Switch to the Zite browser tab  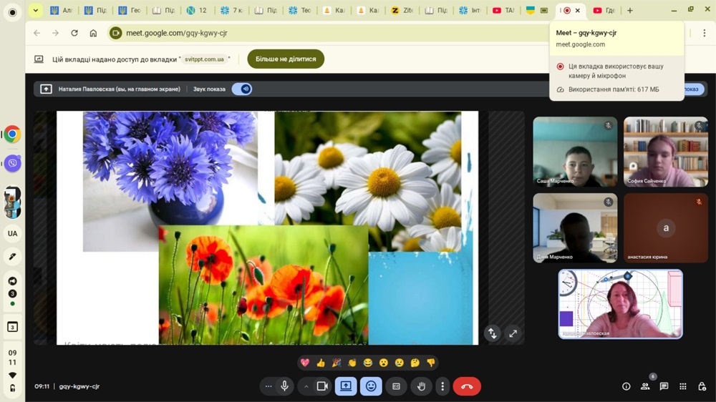(402, 11)
